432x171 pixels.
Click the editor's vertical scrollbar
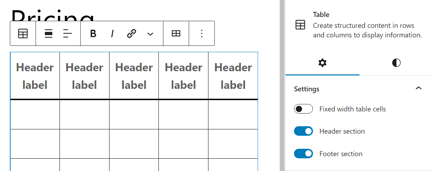coord(282,85)
